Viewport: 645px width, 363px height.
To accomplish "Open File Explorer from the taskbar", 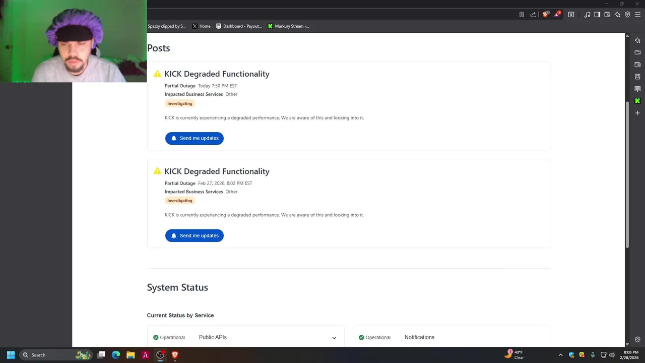I will click(x=131, y=355).
